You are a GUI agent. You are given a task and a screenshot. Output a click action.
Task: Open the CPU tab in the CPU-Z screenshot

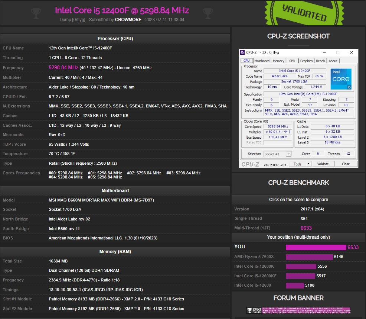tap(246, 61)
